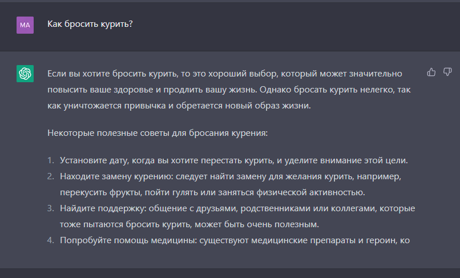
Task: Click the opening paragraph starting "Если вы хотите"
Action: click(228, 90)
